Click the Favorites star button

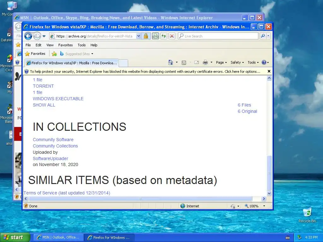(35, 54)
